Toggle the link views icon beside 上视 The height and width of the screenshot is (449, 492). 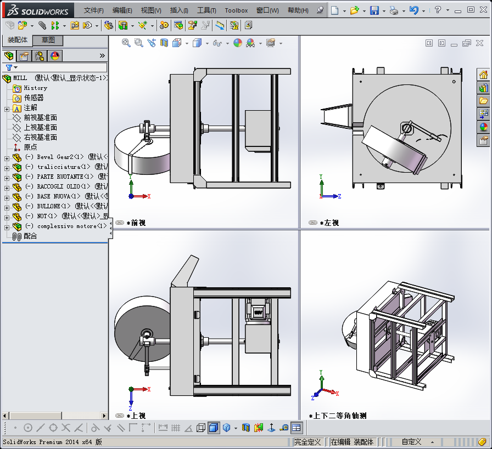[x=120, y=416]
